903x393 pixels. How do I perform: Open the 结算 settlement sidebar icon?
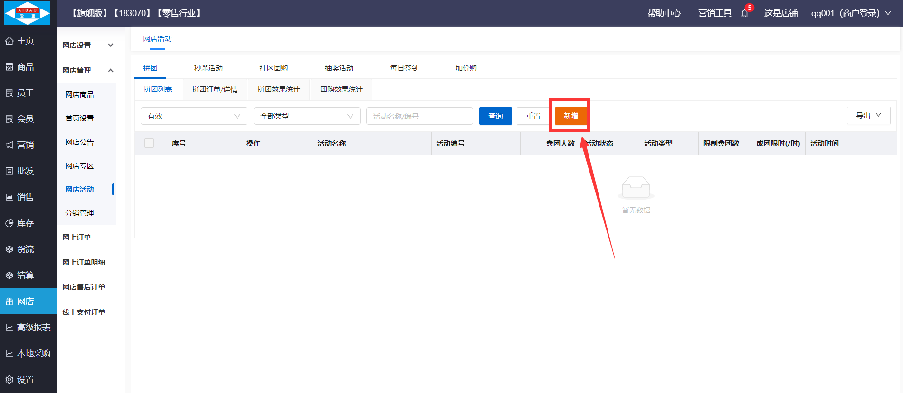point(10,275)
